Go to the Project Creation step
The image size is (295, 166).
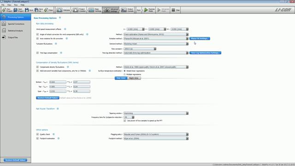point(80,10)
